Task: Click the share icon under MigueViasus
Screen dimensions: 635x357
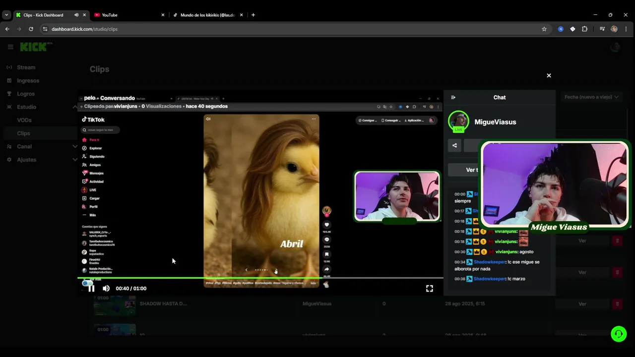Action: pyautogui.click(x=454, y=145)
